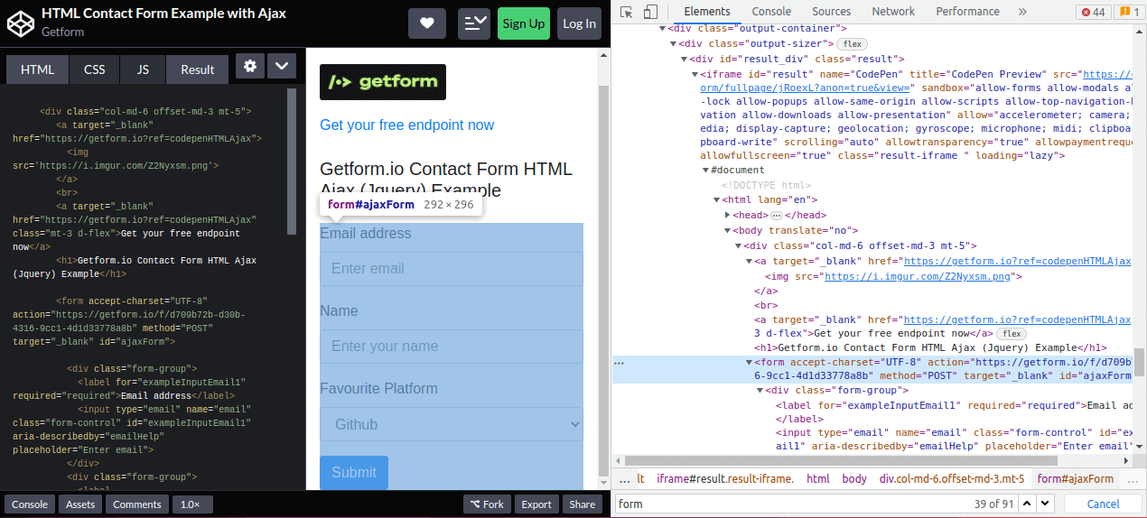Image resolution: width=1147 pixels, height=518 pixels.
Task: Switch to the CSS editor tab
Action: coord(95,69)
